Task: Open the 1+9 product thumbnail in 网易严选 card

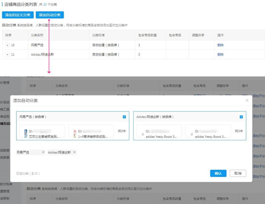Action: pyautogui.click(x=75, y=134)
